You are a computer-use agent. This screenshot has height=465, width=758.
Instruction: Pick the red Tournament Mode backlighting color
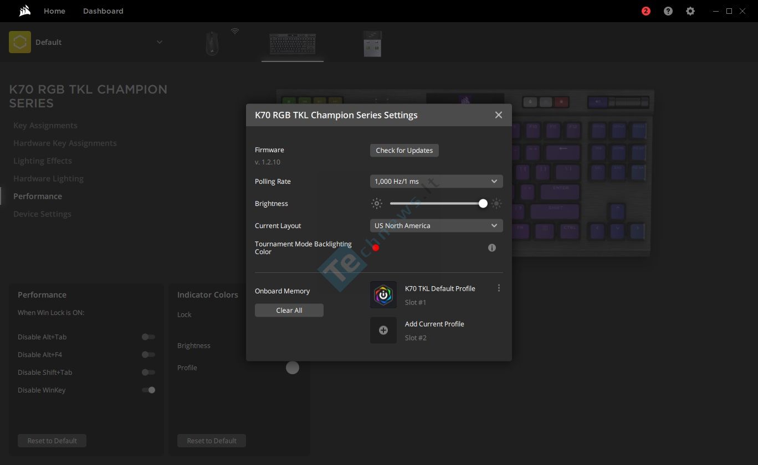click(376, 247)
